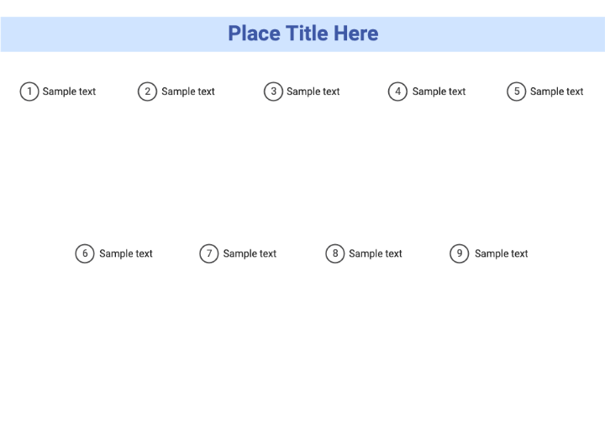
Task: Click the Sample text label for item 4
Action: pos(439,91)
